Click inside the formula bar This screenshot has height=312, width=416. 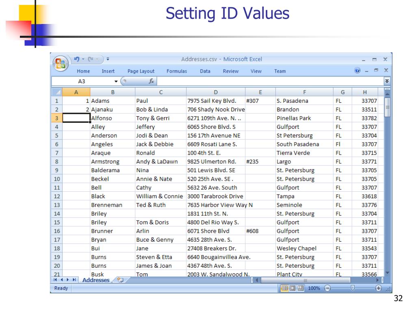[x=270, y=81]
